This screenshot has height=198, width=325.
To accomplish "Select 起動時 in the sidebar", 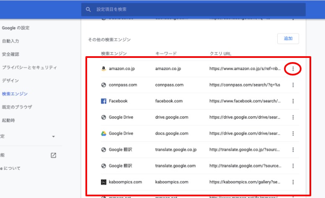I will pos(8,120).
